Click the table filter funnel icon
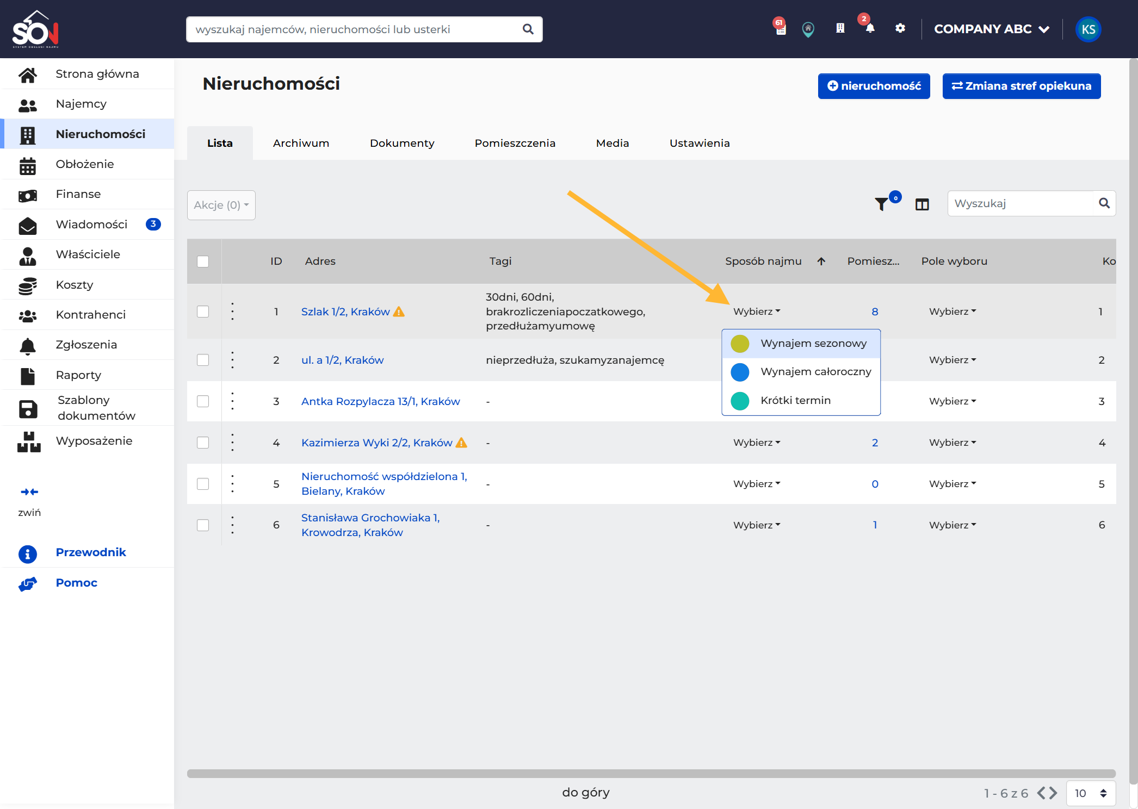 click(x=882, y=204)
